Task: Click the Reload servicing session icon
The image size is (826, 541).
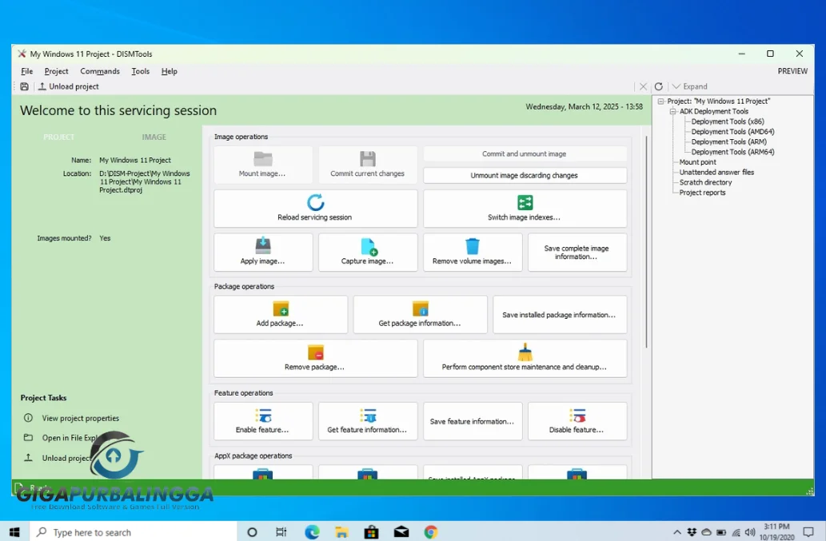Action: 315,203
